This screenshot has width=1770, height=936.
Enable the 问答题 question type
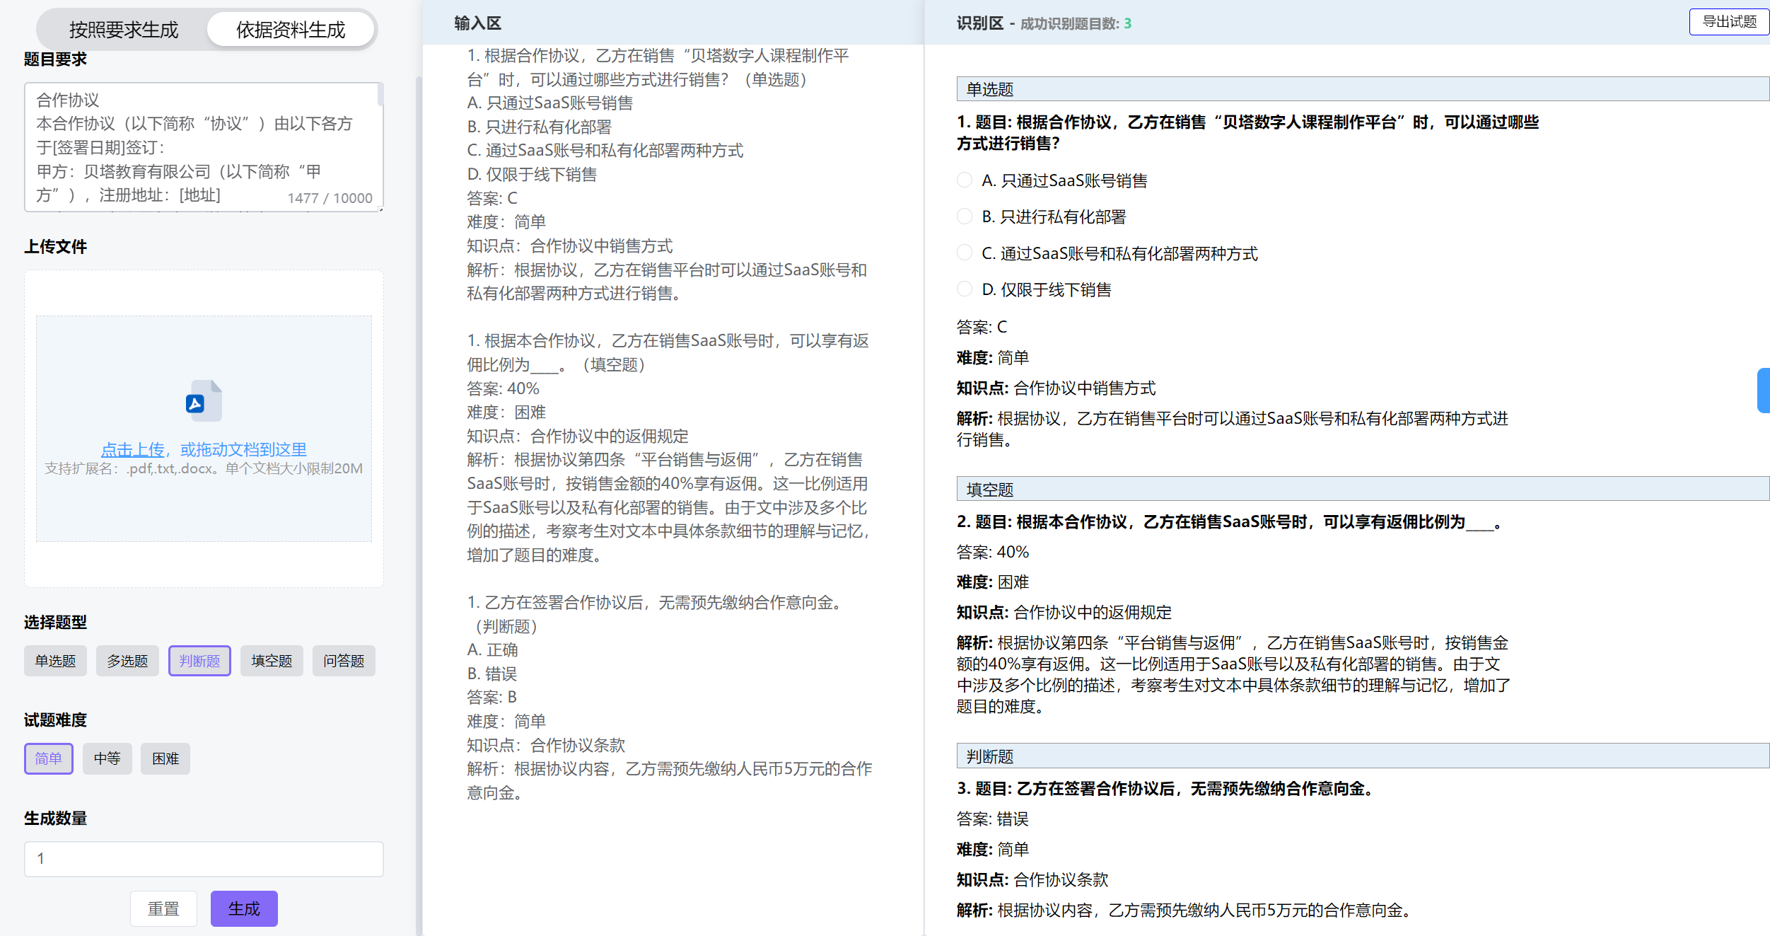(x=344, y=661)
